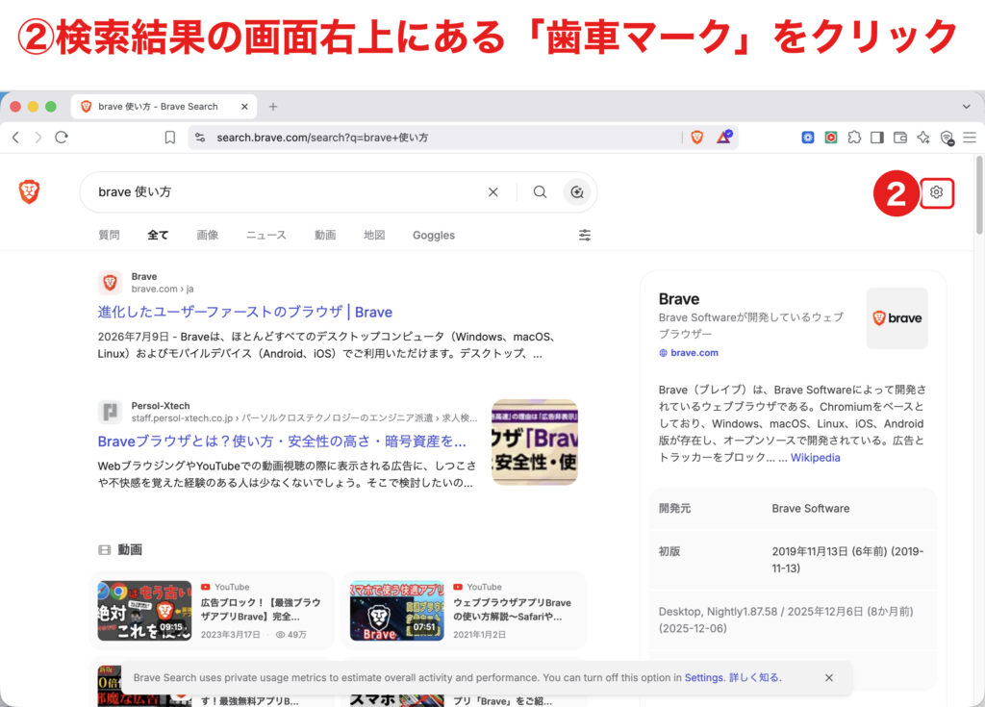985x707 pixels.
Task: Click the Brave VPN shield icon
Action: point(947,138)
